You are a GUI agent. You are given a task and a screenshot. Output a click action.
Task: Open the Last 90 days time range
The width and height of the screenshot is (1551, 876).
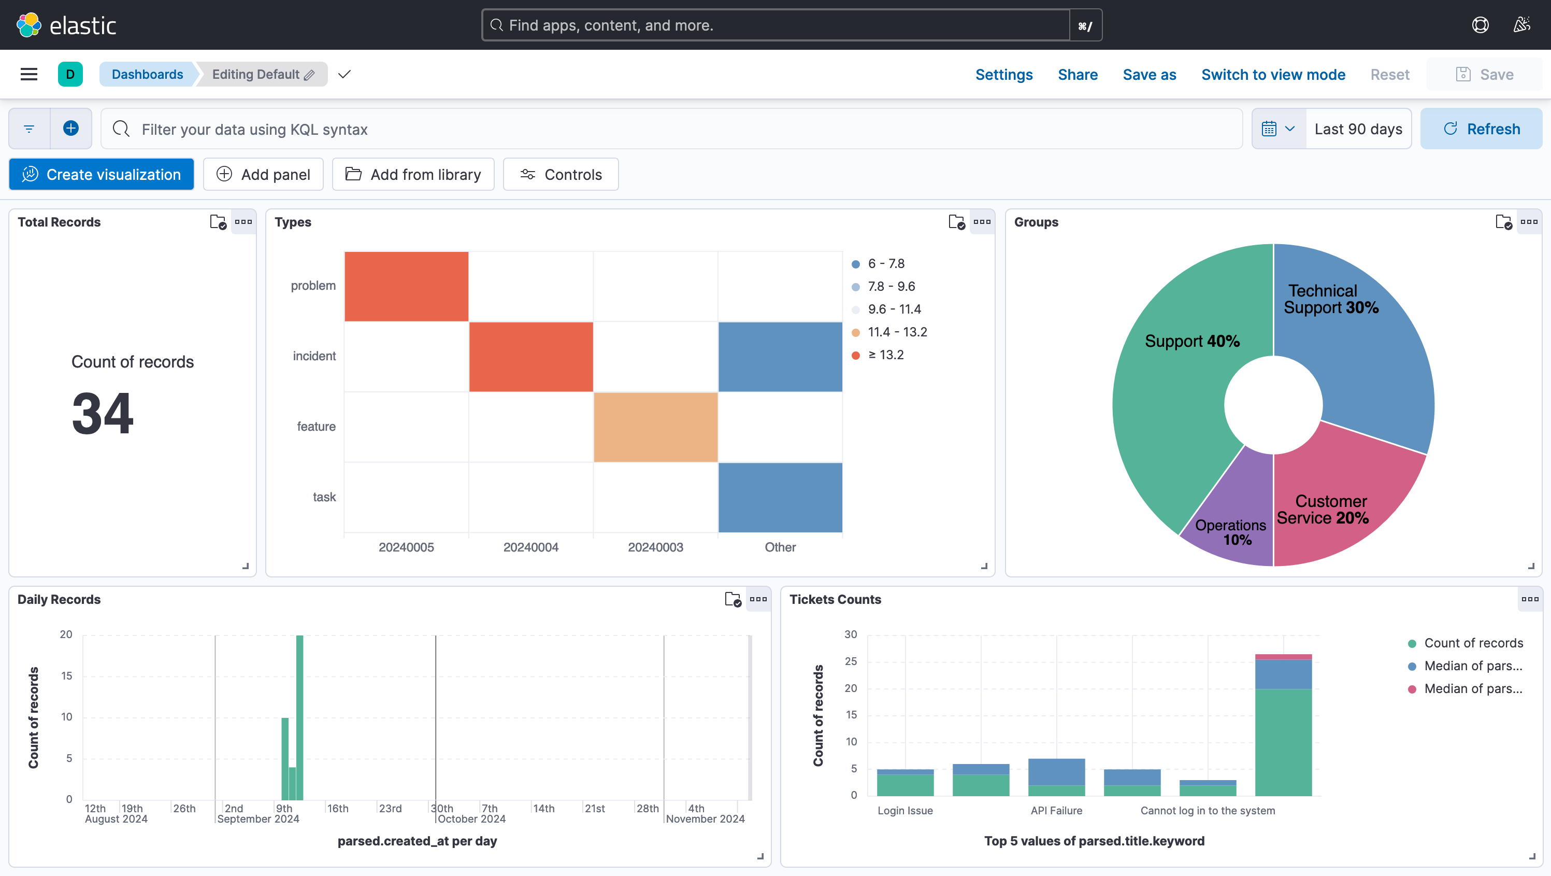[1358, 129]
